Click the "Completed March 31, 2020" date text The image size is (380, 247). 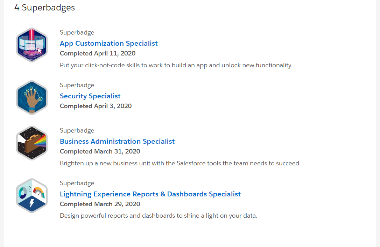[100, 151]
